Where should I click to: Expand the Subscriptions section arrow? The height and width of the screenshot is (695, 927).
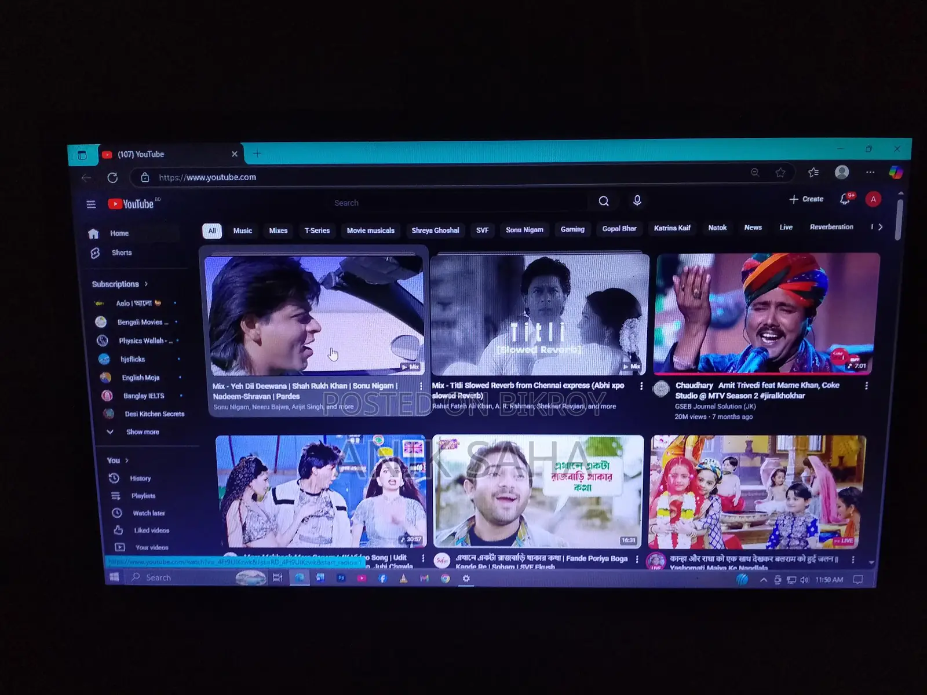[146, 284]
